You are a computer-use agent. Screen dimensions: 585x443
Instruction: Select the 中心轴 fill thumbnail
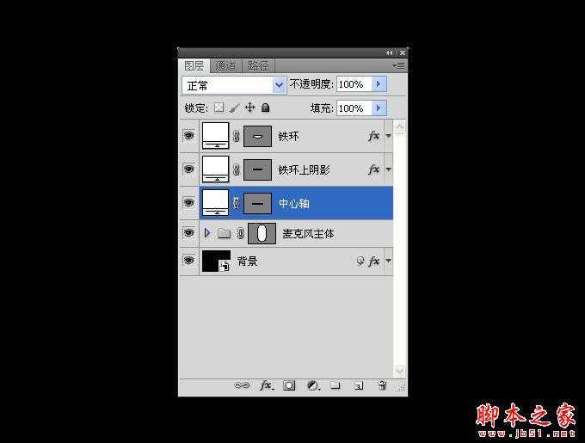(215, 202)
